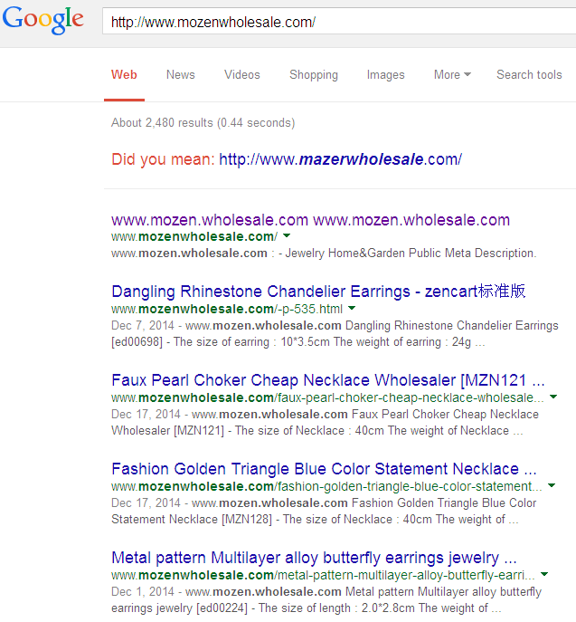Image resolution: width=576 pixels, height=622 pixels.
Task: Click green URL www.mozenwholesale.com/-p-535.html
Action: pyautogui.click(x=227, y=309)
